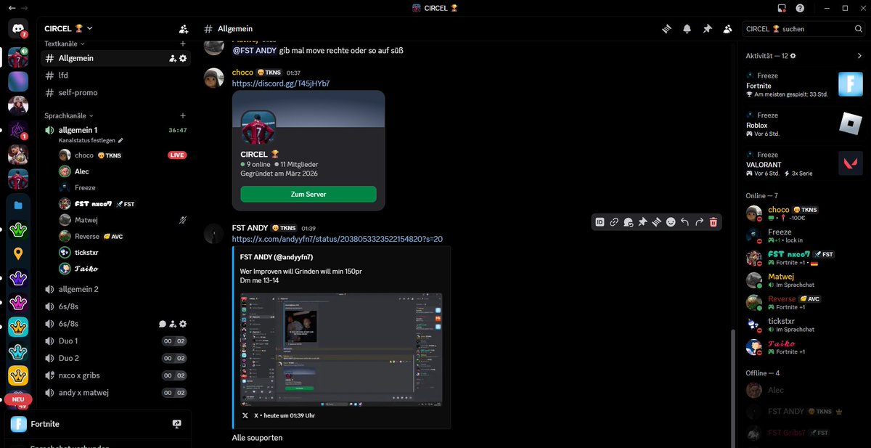Add a new voice channel plus

(183, 115)
